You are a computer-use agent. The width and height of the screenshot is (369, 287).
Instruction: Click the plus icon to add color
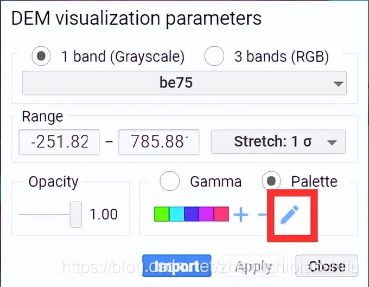pos(240,214)
